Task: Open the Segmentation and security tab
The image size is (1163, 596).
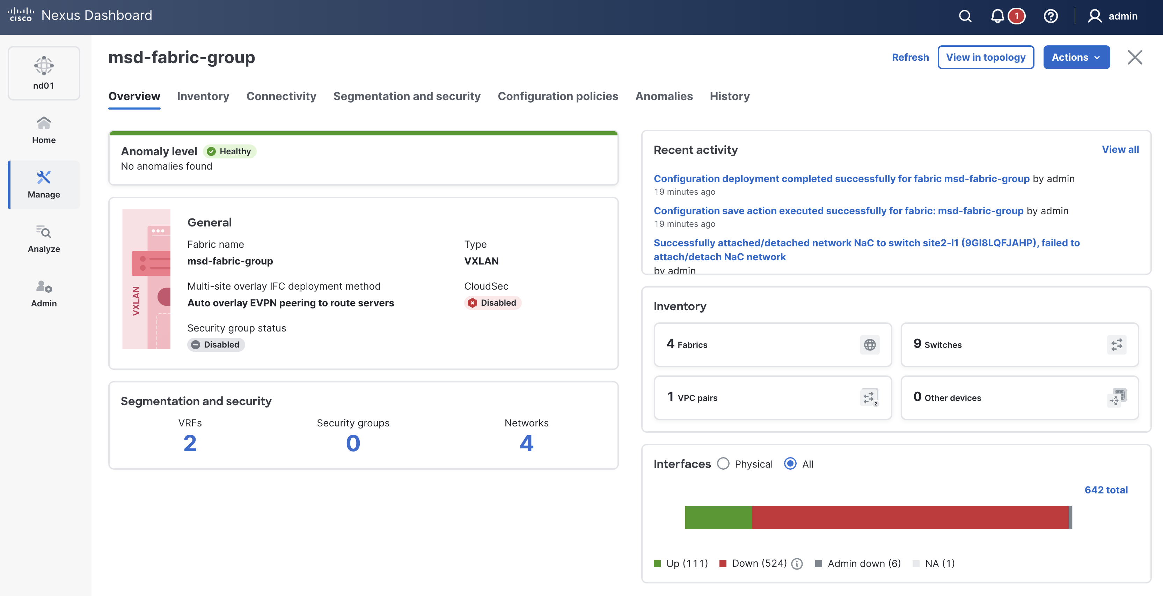Action: pos(407,96)
